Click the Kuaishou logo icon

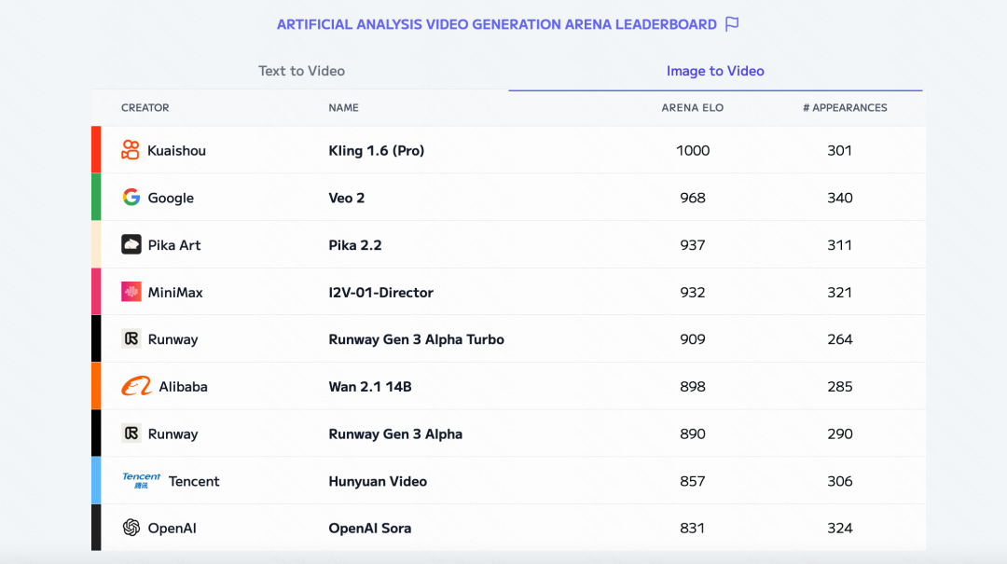coord(131,150)
